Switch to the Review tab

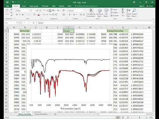(61, 6)
